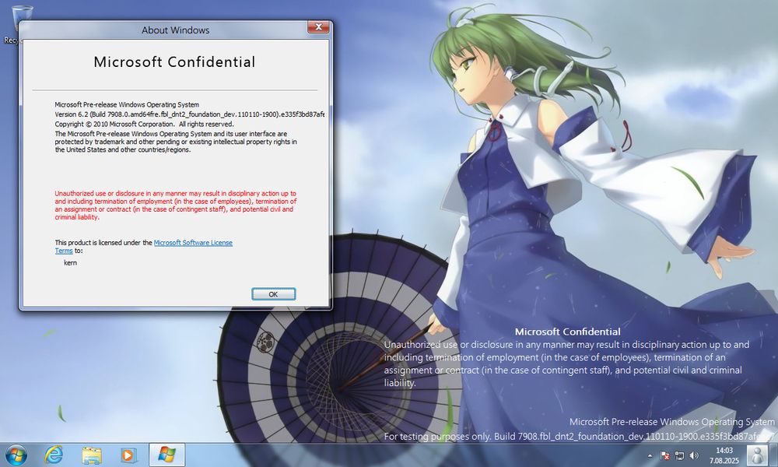Open Windows Explorer from the taskbar
The width and height of the screenshot is (778, 467).
(91, 455)
